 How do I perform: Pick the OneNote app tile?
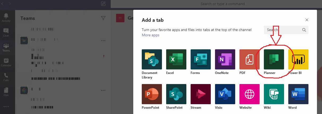(x=225, y=59)
